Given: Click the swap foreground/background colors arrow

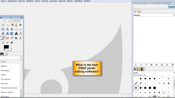Looking at the screenshot, I should pos(10,46).
